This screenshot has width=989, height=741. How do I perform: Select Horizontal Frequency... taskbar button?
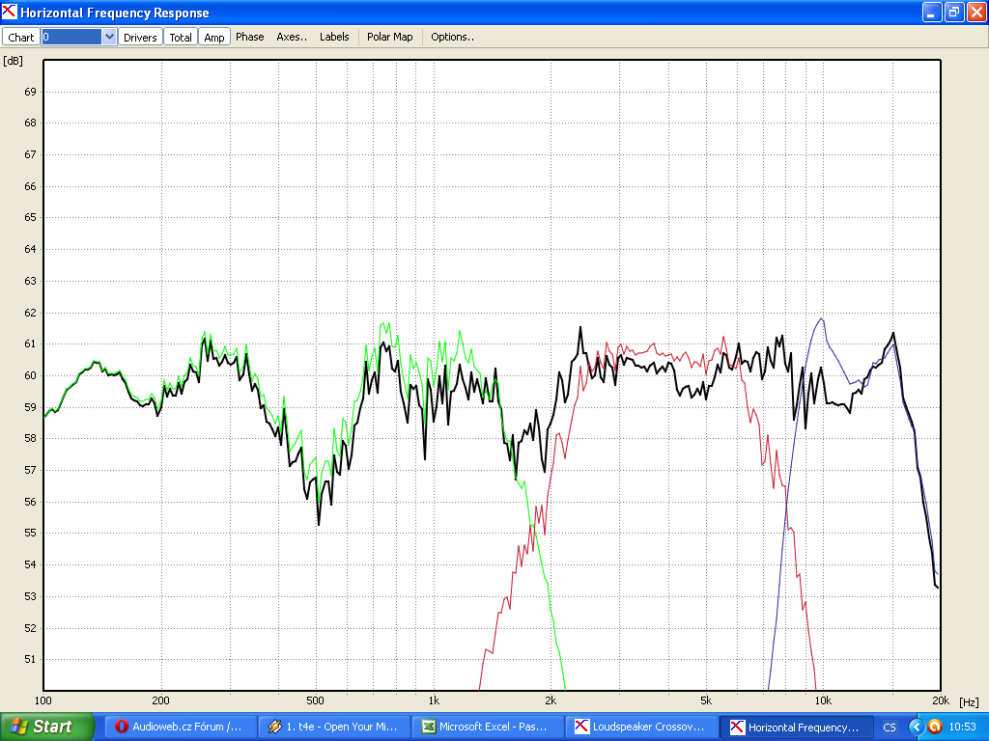[797, 727]
